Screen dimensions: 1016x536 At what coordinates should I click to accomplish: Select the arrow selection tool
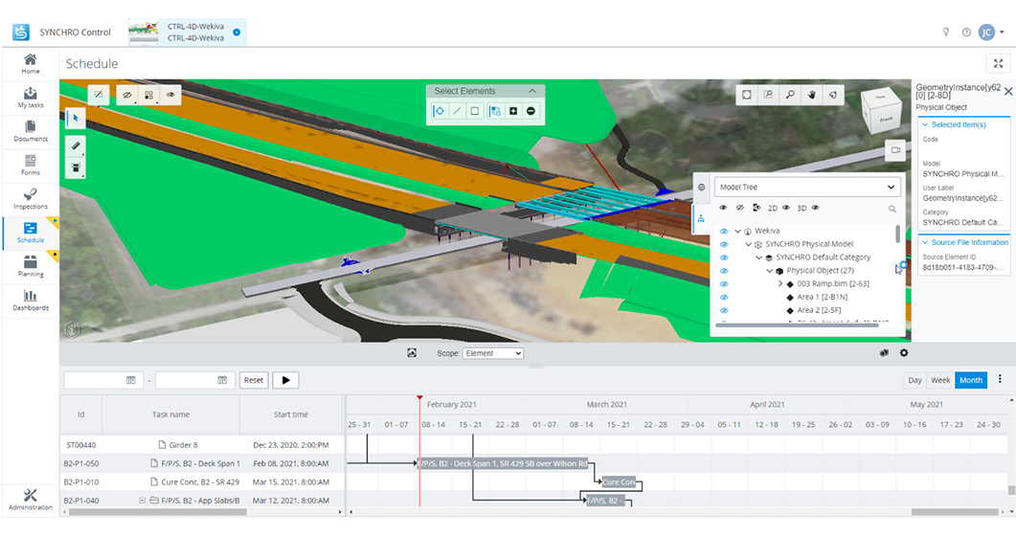(x=75, y=118)
